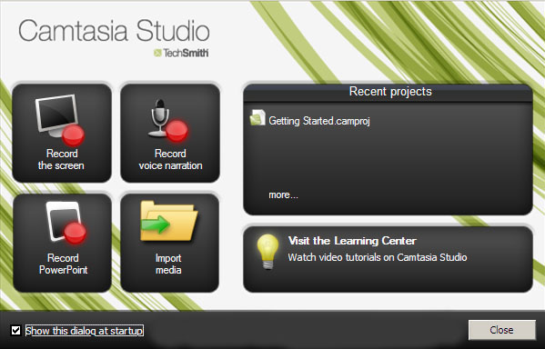Click Watch video tutorials on Camtasia Studio

(378, 257)
